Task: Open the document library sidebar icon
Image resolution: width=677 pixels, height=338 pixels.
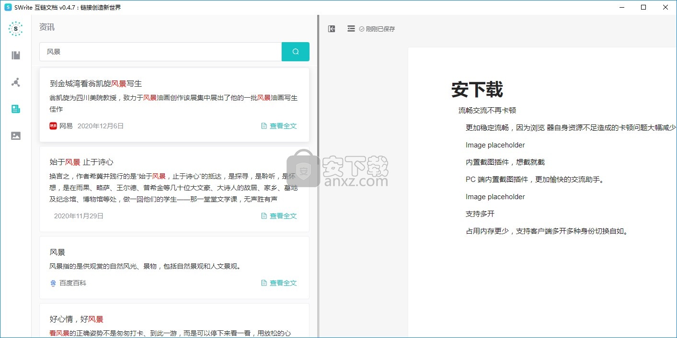Action: pos(16,56)
